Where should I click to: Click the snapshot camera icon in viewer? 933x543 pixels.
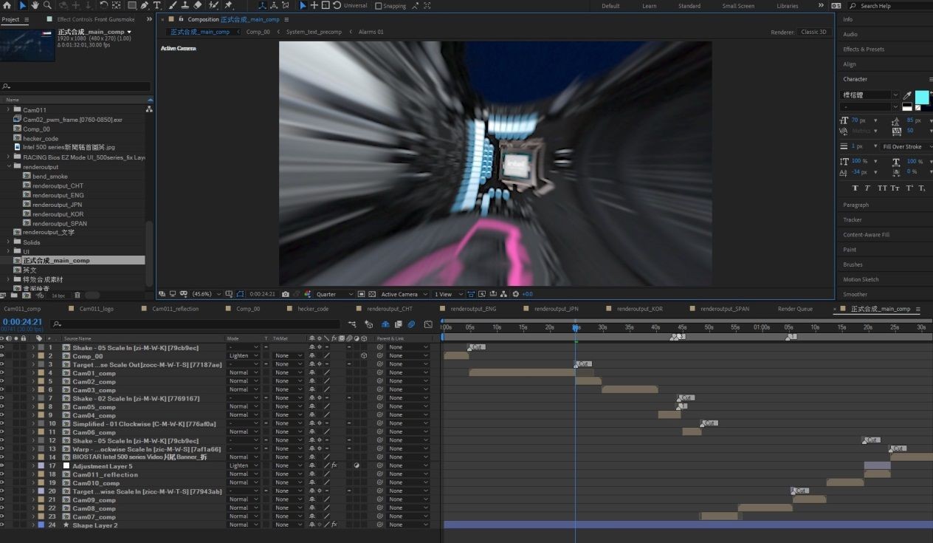286,294
